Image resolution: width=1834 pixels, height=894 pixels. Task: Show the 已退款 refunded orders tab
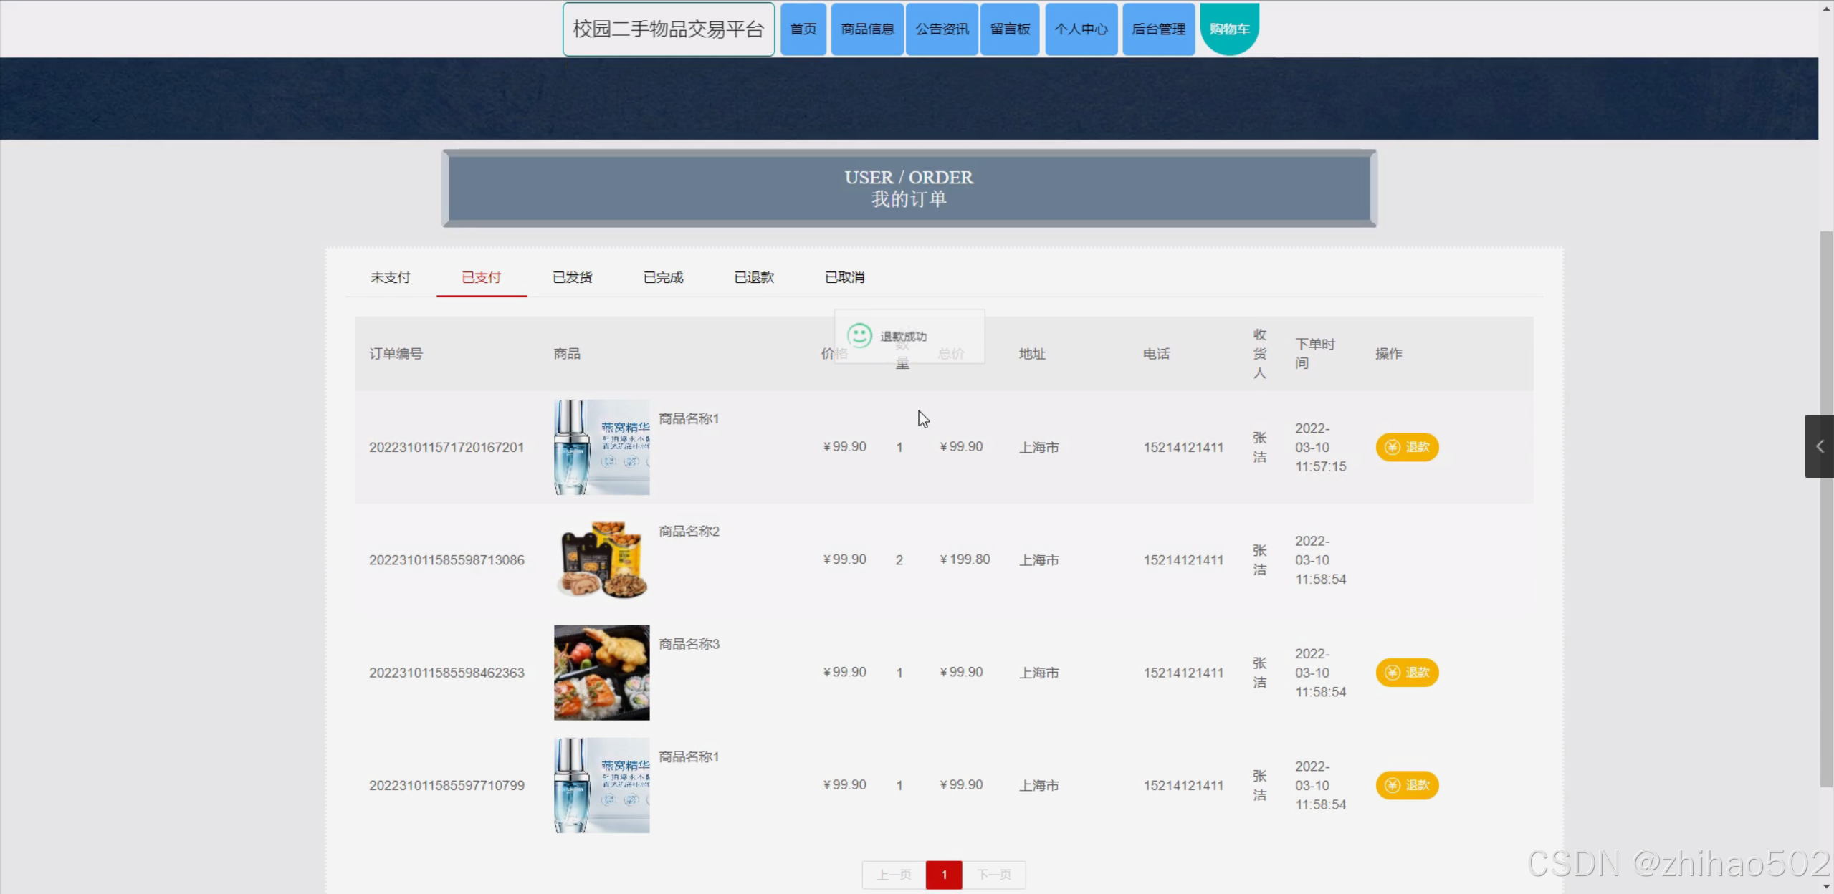pyautogui.click(x=754, y=277)
